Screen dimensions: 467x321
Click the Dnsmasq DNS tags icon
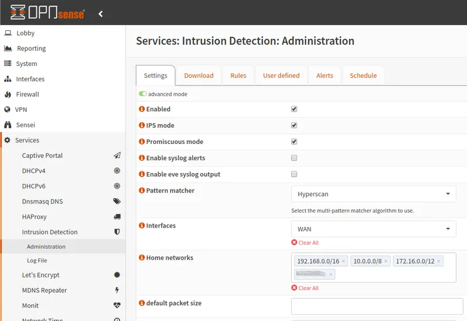[117, 201]
